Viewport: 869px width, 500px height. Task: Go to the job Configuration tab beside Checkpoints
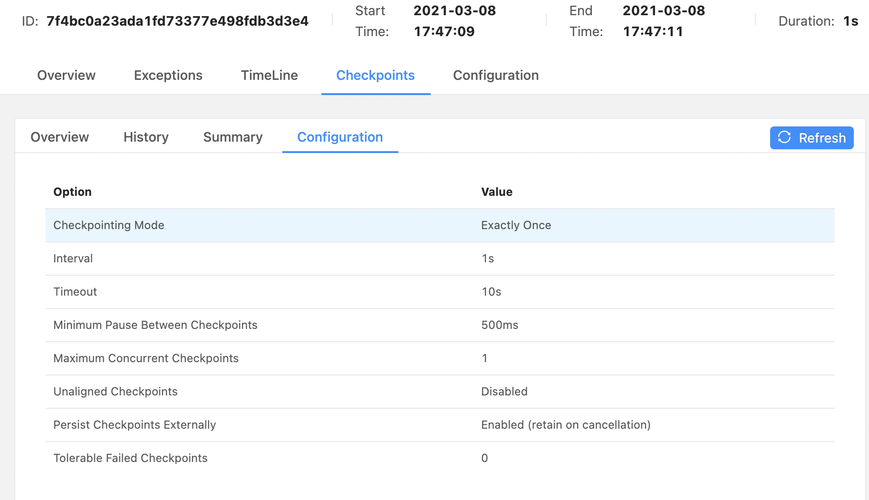click(x=495, y=76)
